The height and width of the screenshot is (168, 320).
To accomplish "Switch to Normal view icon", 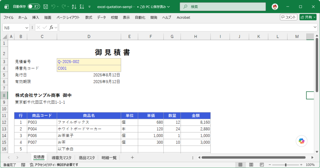I will [240, 165].
